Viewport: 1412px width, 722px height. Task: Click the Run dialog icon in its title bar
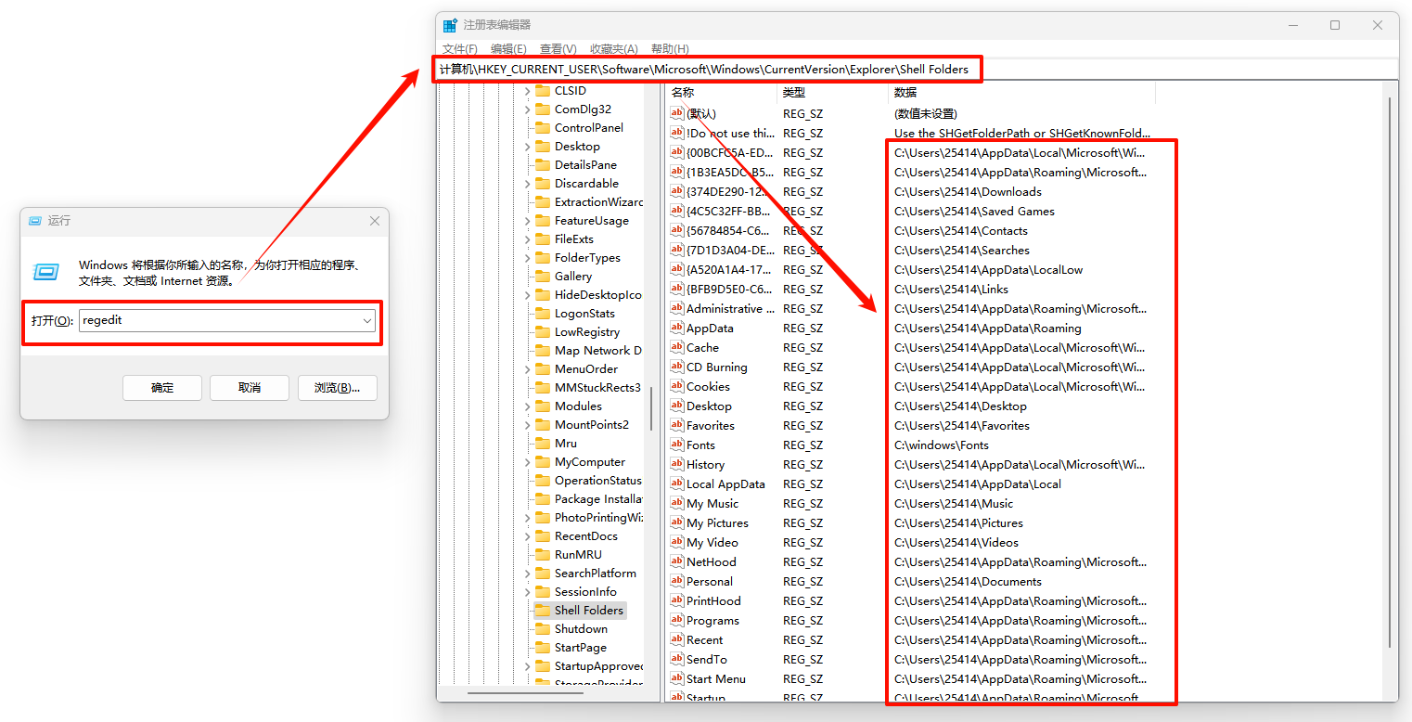coord(35,221)
